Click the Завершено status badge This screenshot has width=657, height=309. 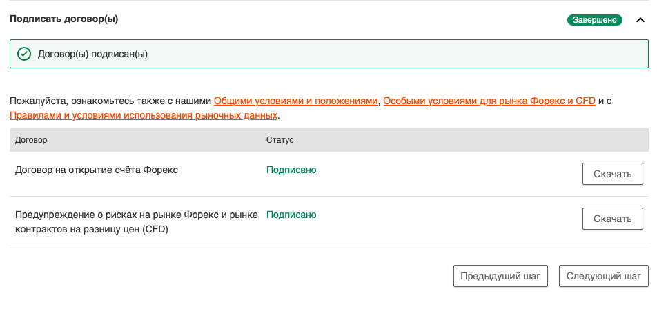[594, 20]
